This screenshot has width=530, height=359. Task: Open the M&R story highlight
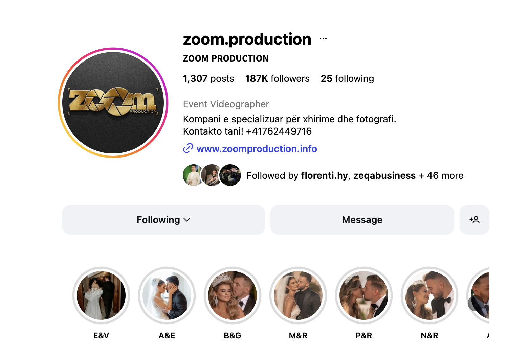click(x=298, y=295)
